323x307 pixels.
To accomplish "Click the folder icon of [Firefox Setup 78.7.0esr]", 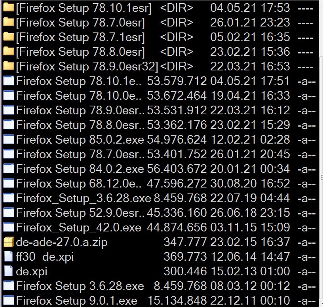I will click(9, 22).
